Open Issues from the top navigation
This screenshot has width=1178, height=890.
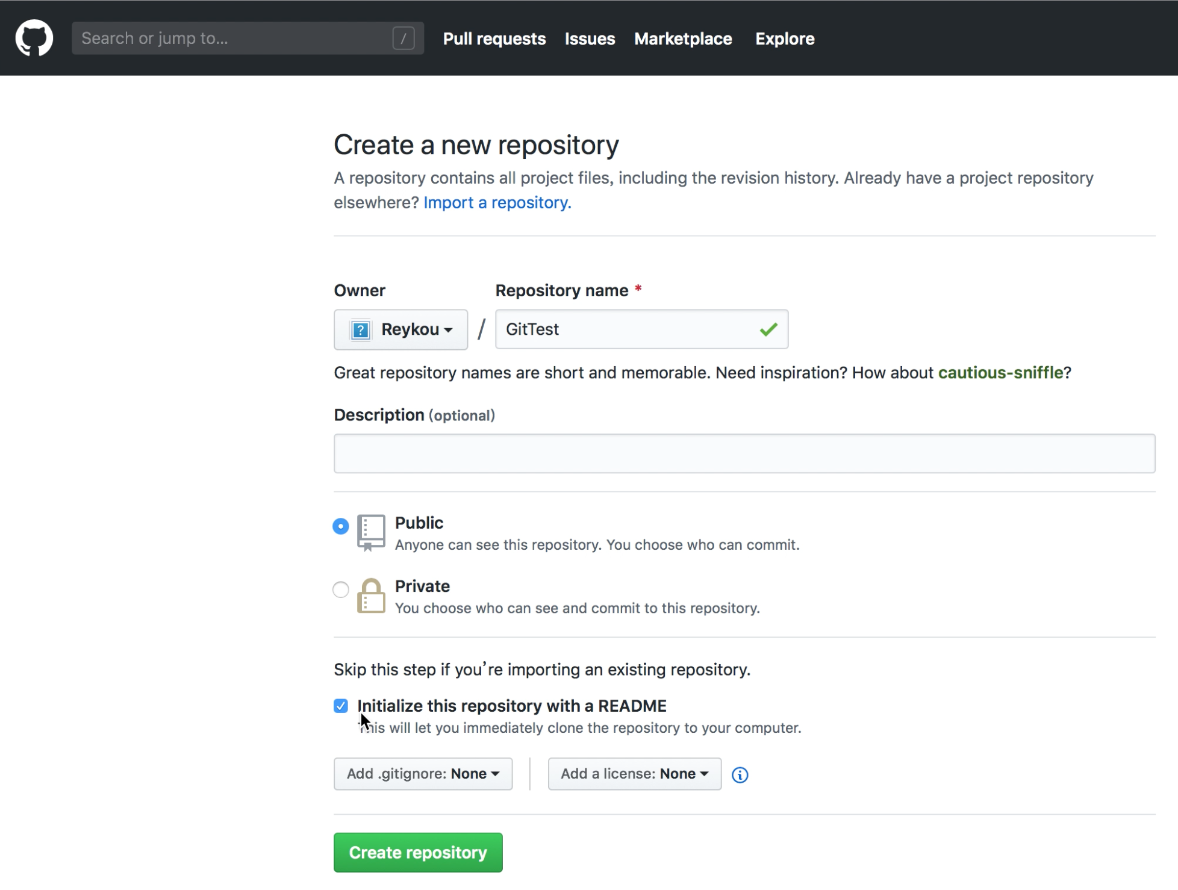point(590,39)
